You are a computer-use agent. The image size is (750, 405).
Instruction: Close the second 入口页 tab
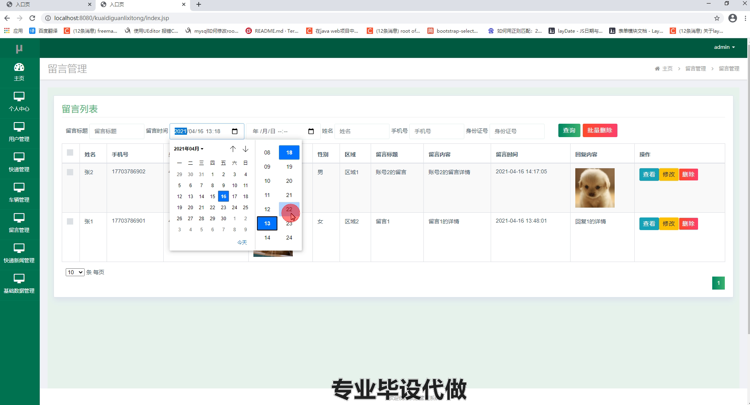(184, 4)
